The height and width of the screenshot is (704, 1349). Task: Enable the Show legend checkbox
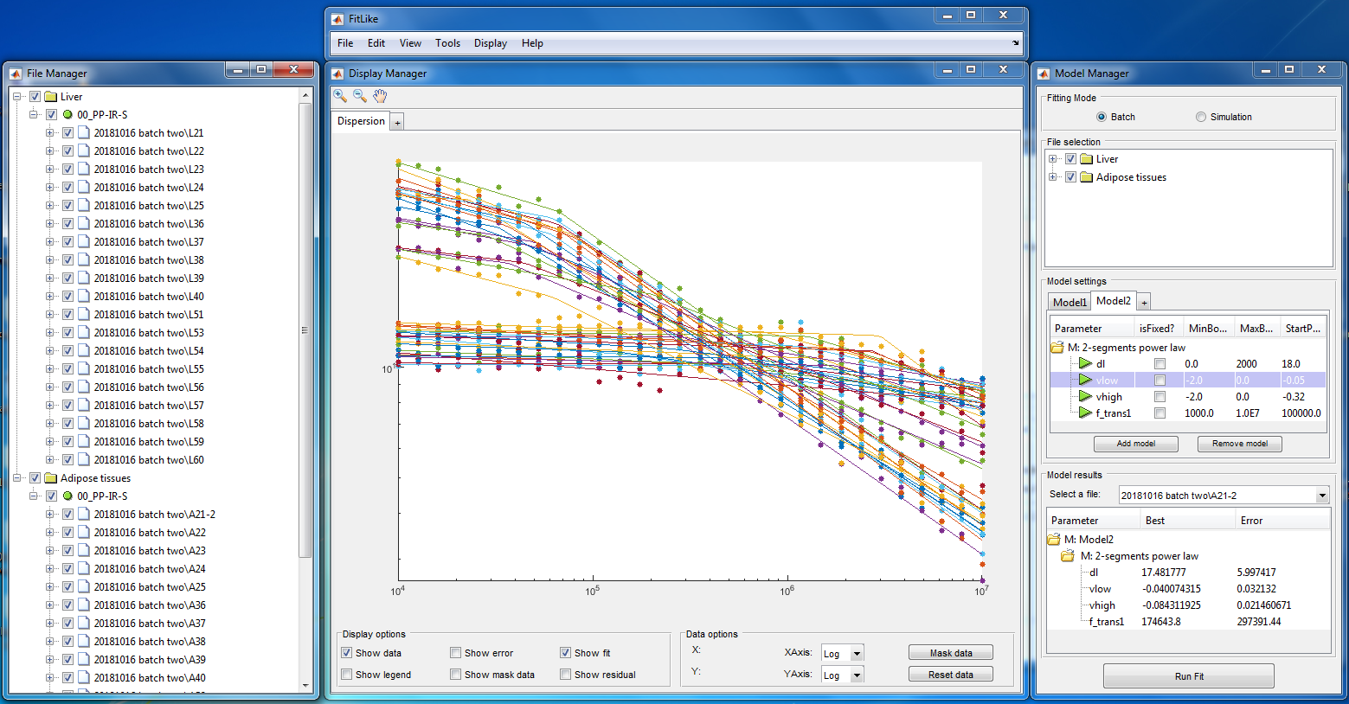pos(347,675)
